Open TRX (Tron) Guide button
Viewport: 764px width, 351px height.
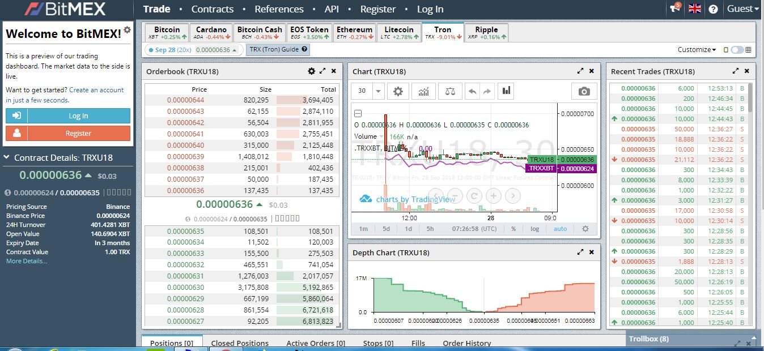[x=278, y=50]
